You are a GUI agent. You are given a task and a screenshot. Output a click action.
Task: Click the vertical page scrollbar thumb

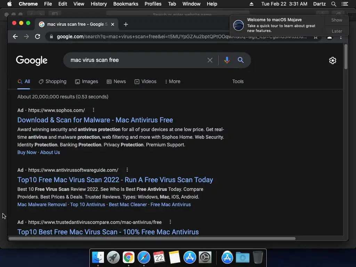346,57
